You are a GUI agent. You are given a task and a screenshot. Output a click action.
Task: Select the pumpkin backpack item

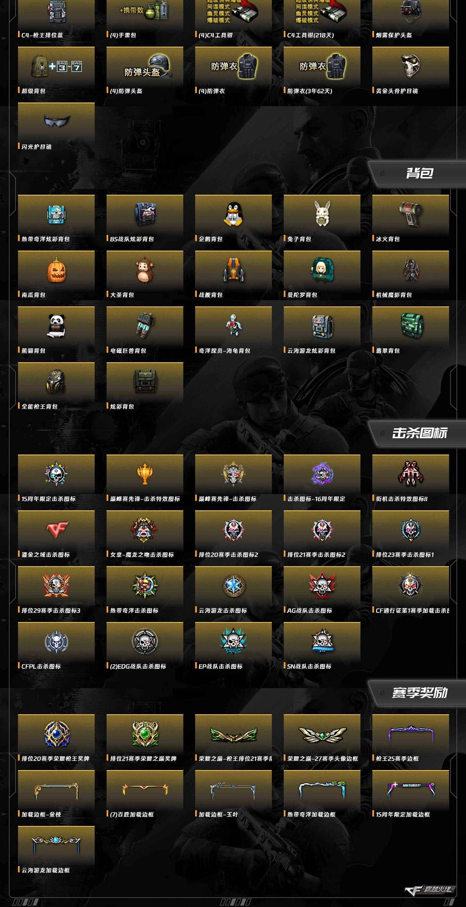pos(56,275)
